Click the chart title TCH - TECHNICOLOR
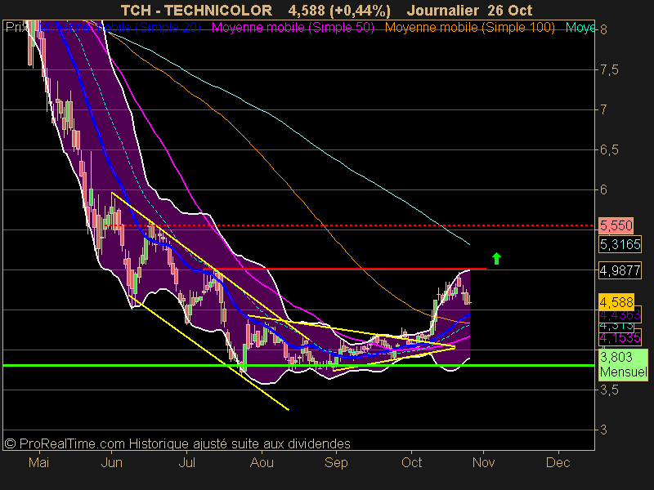This screenshot has height=490, width=654. tap(196, 10)
